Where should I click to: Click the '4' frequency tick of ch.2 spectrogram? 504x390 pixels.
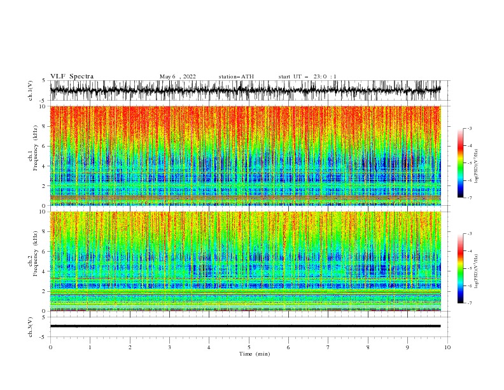[45, 271]
